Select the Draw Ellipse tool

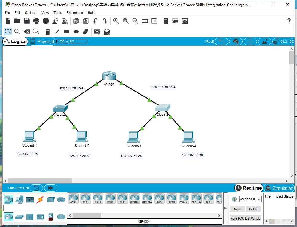click(x=76, y=32)
